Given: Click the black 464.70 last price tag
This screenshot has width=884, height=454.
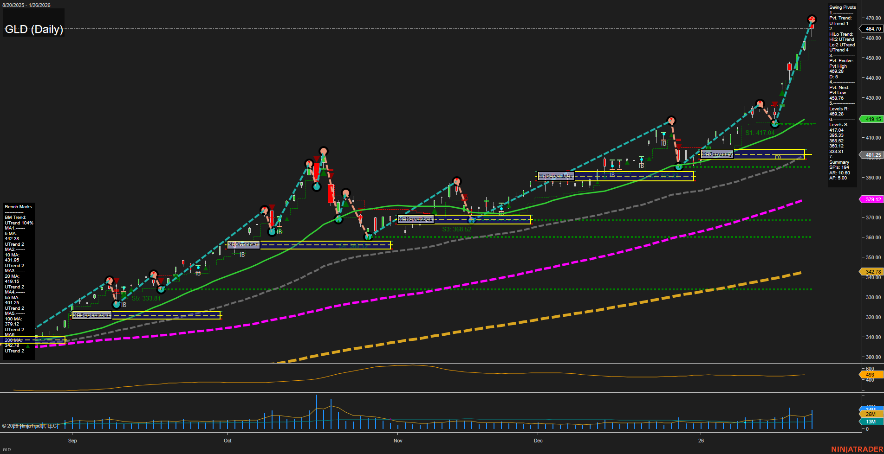Looking at the screenshot, I should (x=872, y=29).
